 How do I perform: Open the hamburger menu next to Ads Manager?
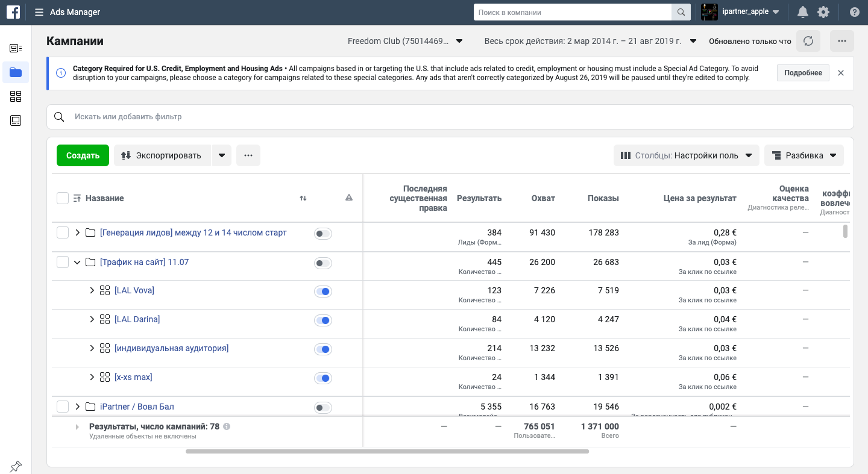click(39, 12)
